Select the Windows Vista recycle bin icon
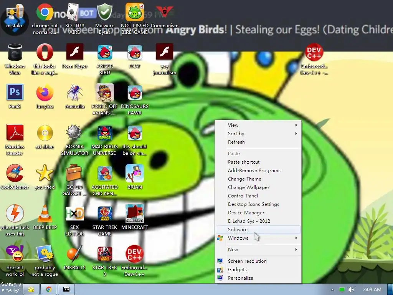Viewport: 393px width, 295px height. pyautogui.click(x=15, y=52)
